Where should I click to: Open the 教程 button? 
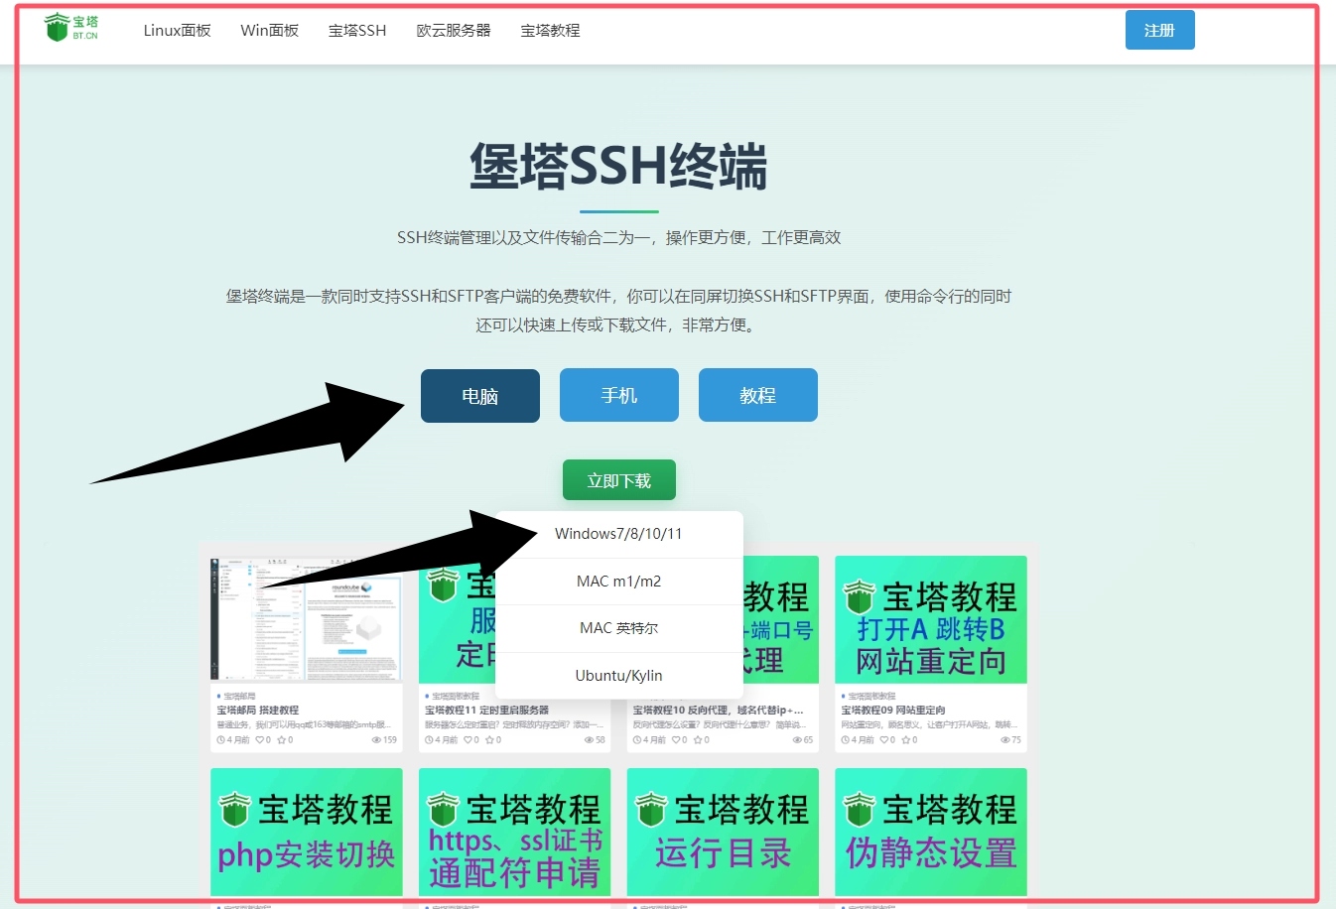[758, 395]
